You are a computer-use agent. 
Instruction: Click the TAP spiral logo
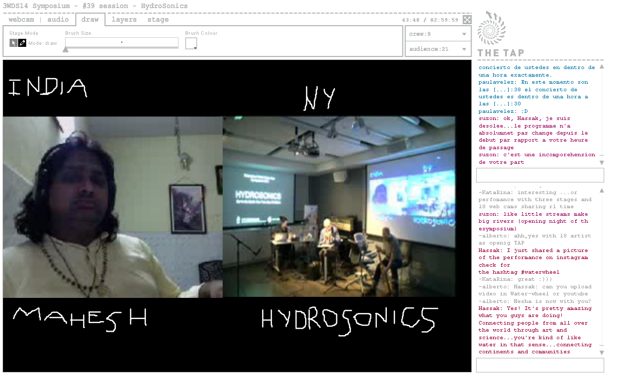(492, 28)
